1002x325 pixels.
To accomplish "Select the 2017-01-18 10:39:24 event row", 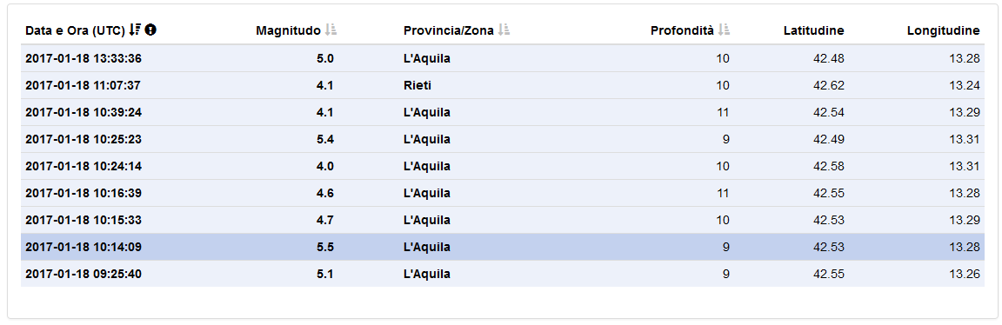I will 502,112.
